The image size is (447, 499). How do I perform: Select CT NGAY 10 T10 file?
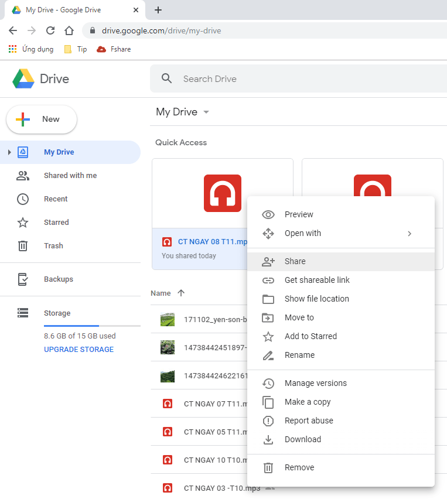tap(199, 460)
